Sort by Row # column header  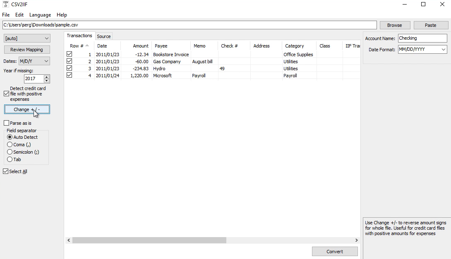click(80, 46)
